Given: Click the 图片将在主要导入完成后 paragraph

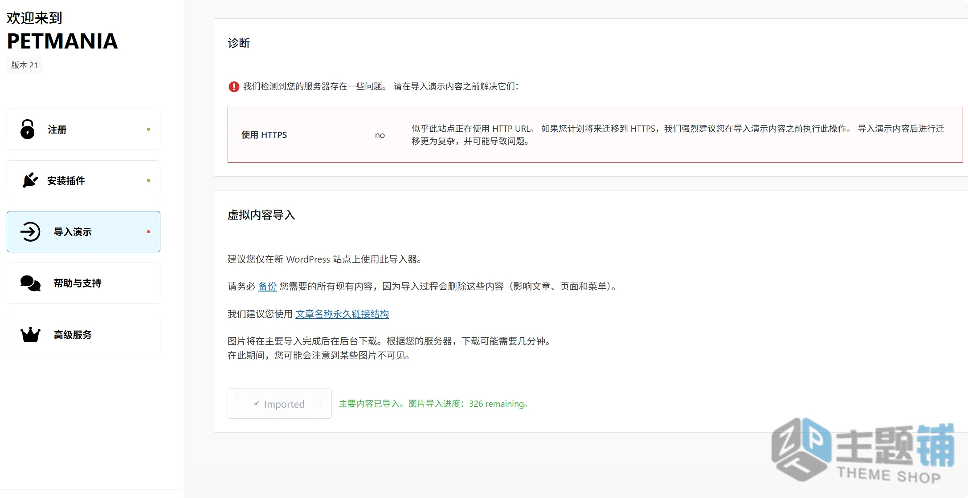Looking at the screenshot, I should (390, 348).
